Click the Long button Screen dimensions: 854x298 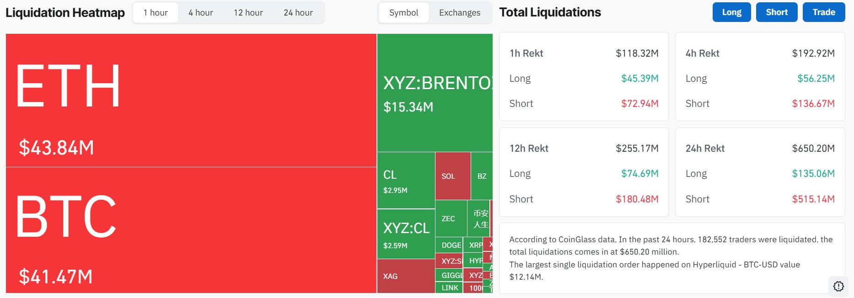731,12
